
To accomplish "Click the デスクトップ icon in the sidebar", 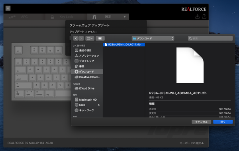I will (76, 61).
